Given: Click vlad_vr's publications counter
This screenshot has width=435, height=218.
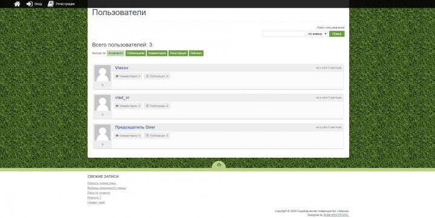Looking at the screenshot, I should coord(156,106).
